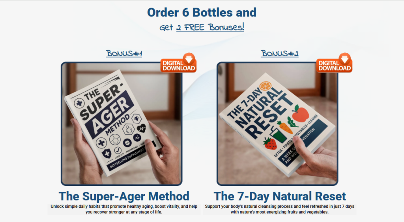Click the orange slice icon on Natural Reset book
This screenshot has height=222, width=404.
pyautogui.click(x=266, y=86)
